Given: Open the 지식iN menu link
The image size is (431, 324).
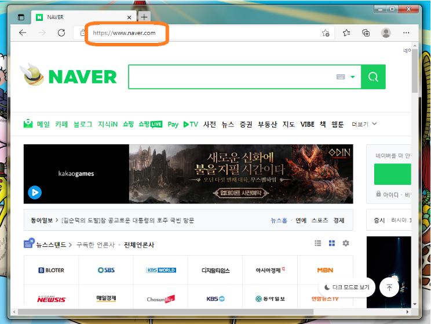Looking at the screenshot, I should tap(108, 124).
